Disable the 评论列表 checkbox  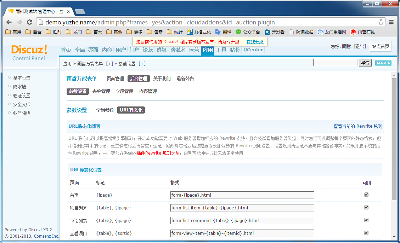point(366,220)
